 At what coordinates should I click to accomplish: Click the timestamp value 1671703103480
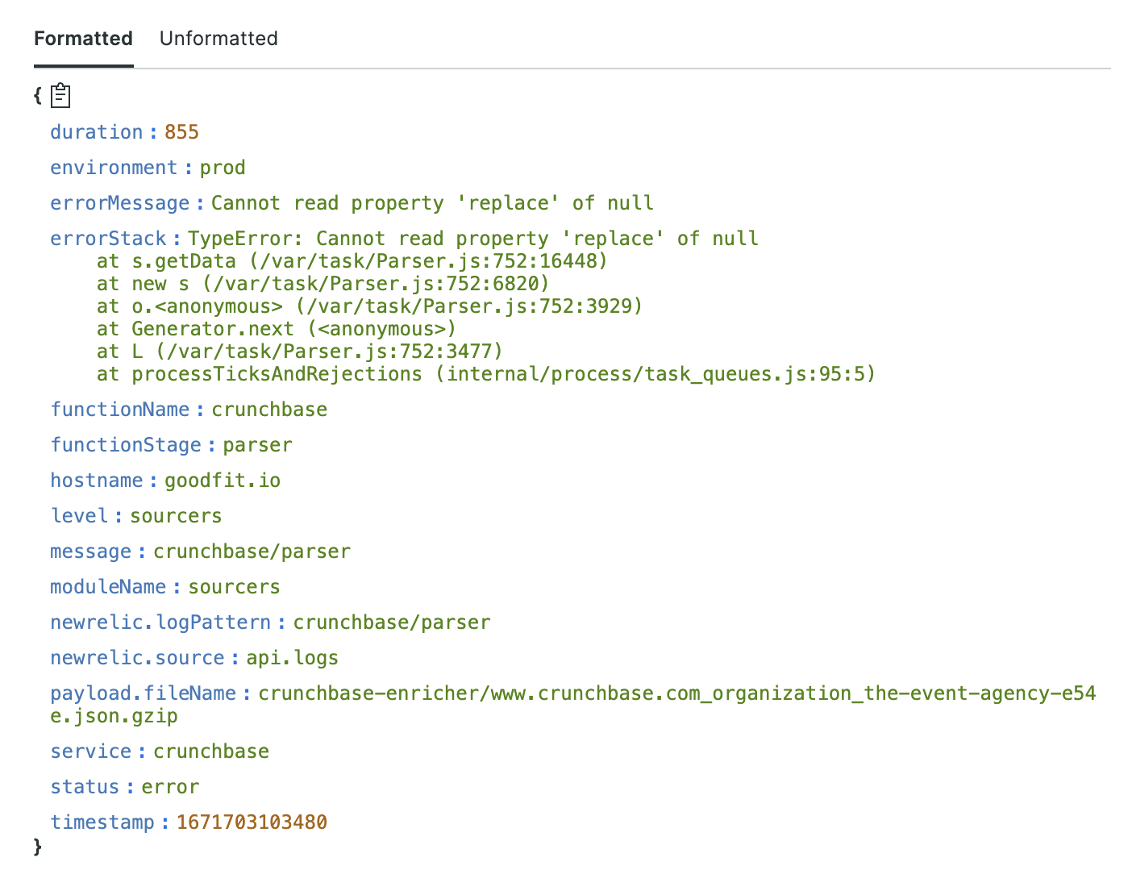(x=252, y=822)
